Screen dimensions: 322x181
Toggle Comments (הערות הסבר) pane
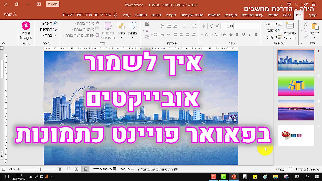105,169
